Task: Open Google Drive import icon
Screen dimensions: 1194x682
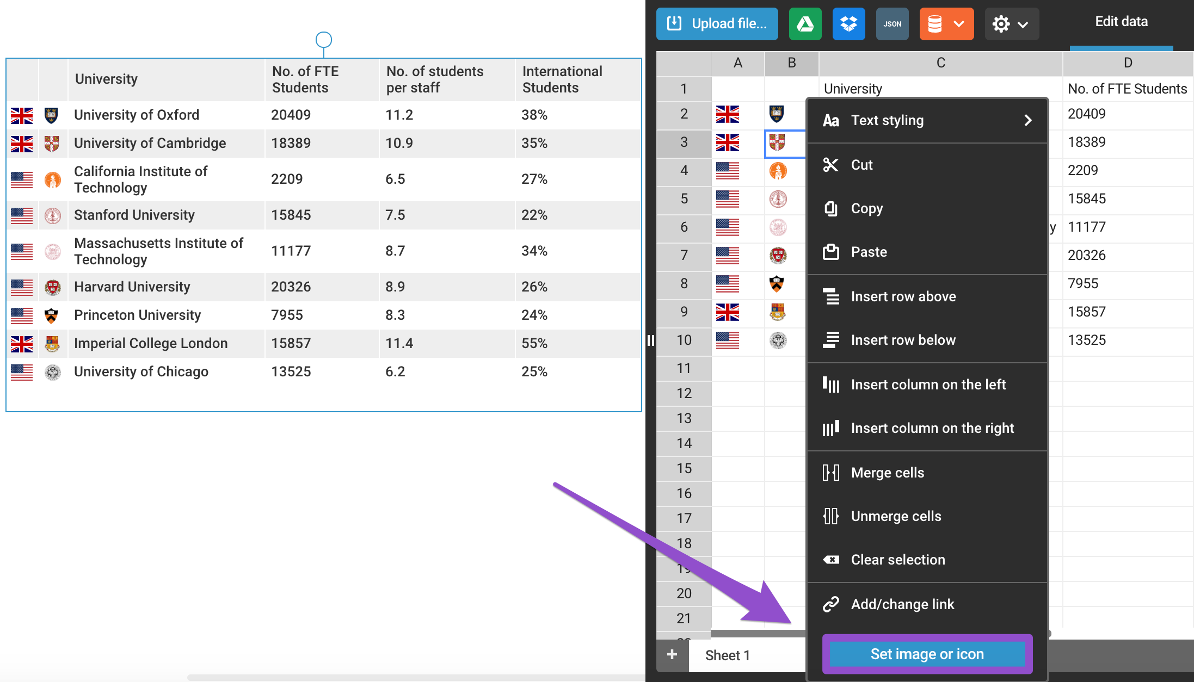Action: (805, 24)
